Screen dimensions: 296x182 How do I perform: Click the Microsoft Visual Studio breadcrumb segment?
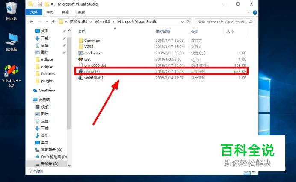click(x=137, y=22)
